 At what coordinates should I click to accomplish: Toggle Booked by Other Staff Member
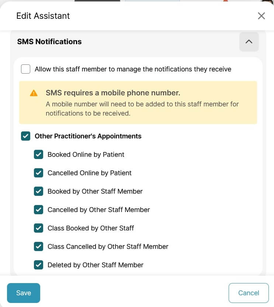click(x=39, y=191)
